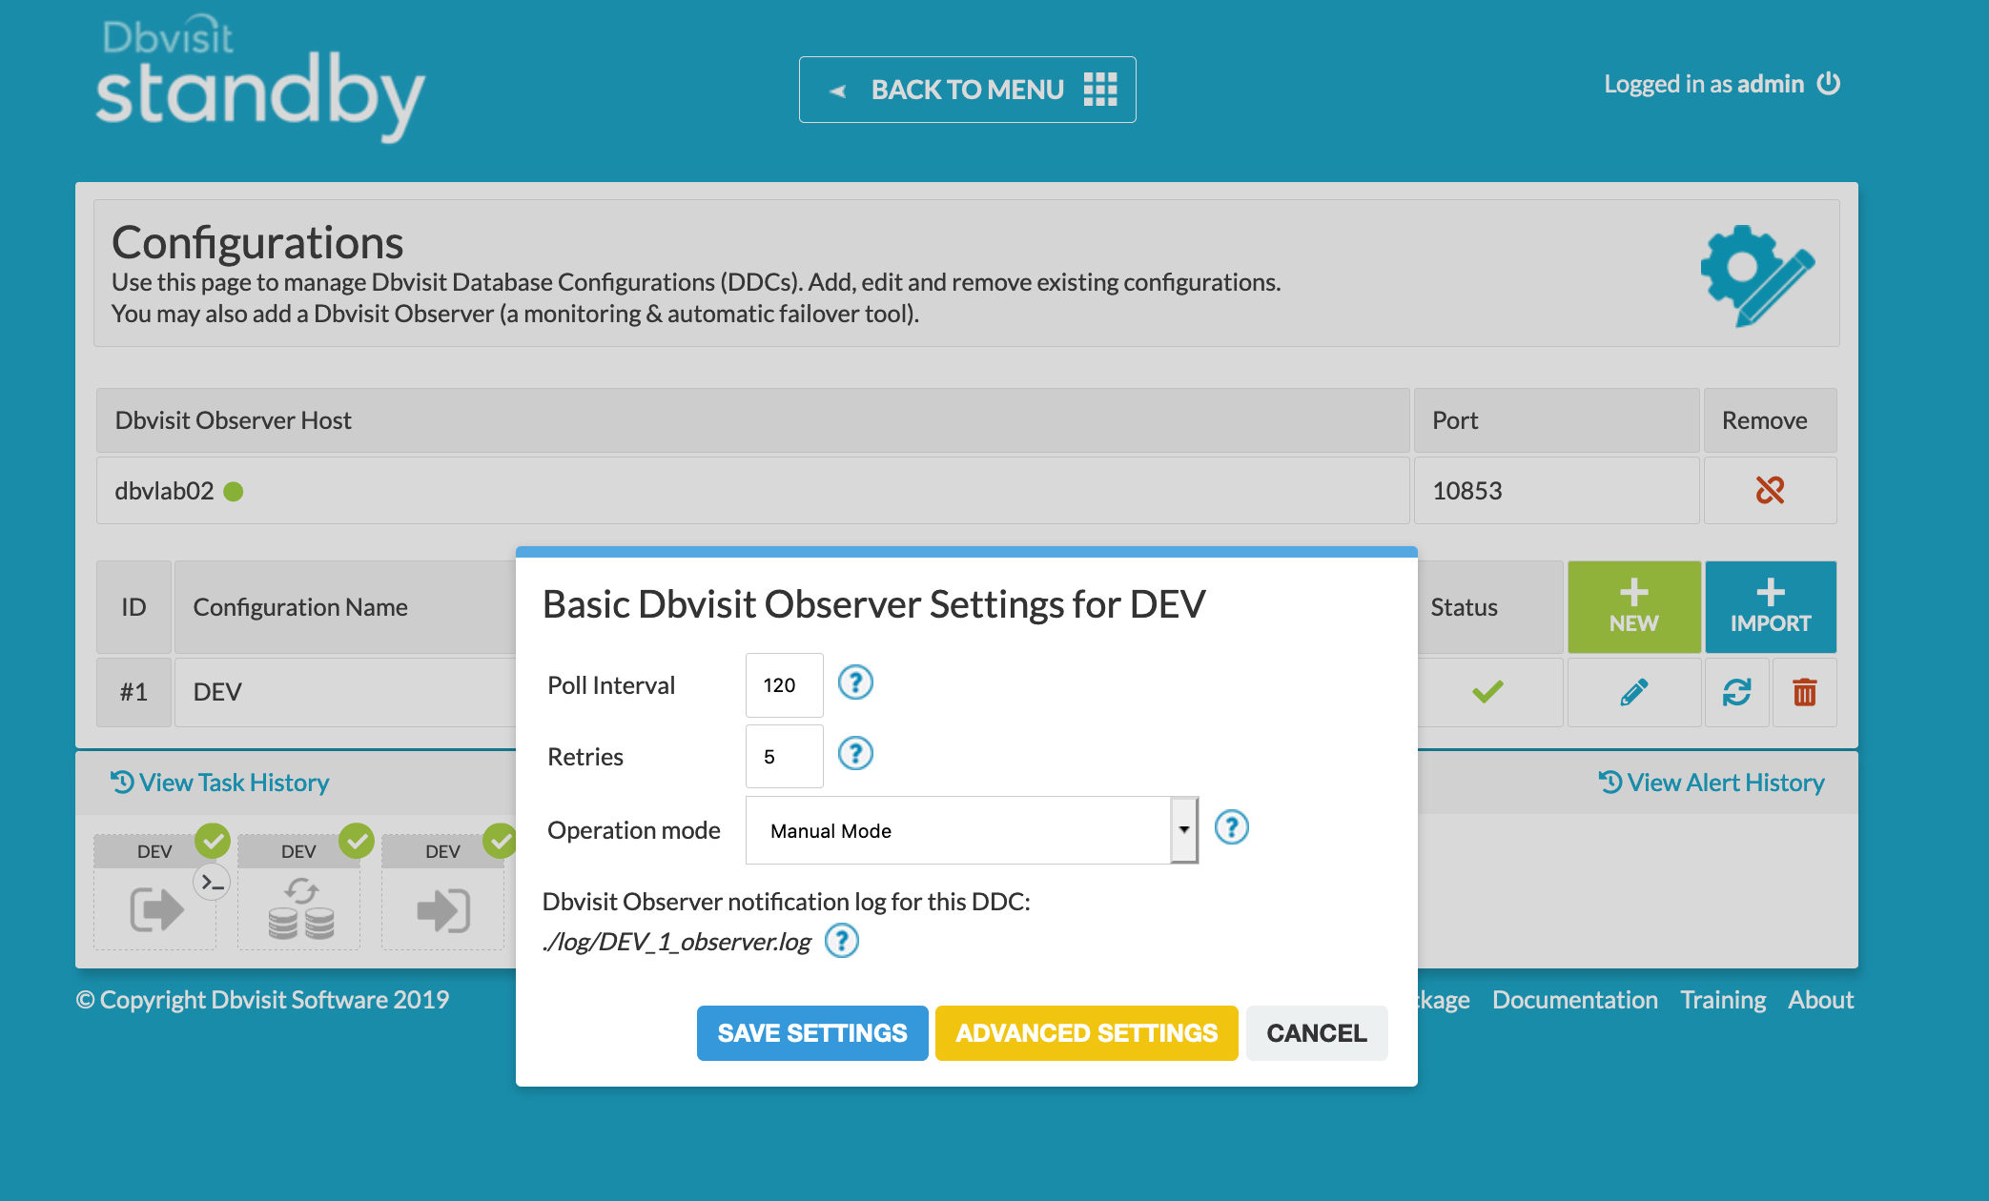1989x1201 pixels.
Task: Open Poll Interval help question icon
Action: pos(855,682)
